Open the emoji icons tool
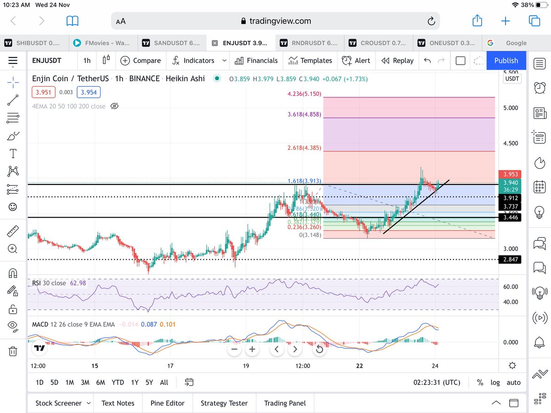The image size is (551, 413). coord(13,207)
